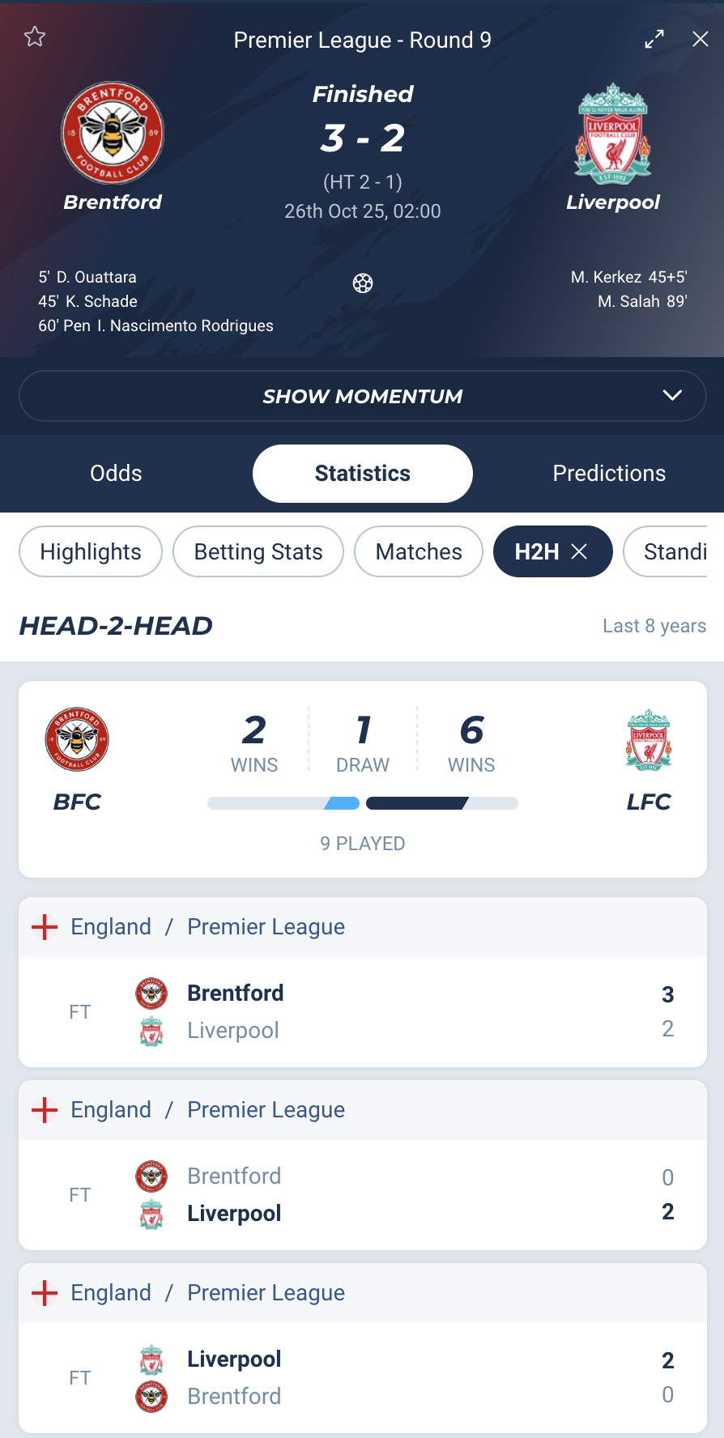The image size is (724, 1438).
Task: Click the BFC crest in head-to-head card
Action: click(x=77, y=739)
